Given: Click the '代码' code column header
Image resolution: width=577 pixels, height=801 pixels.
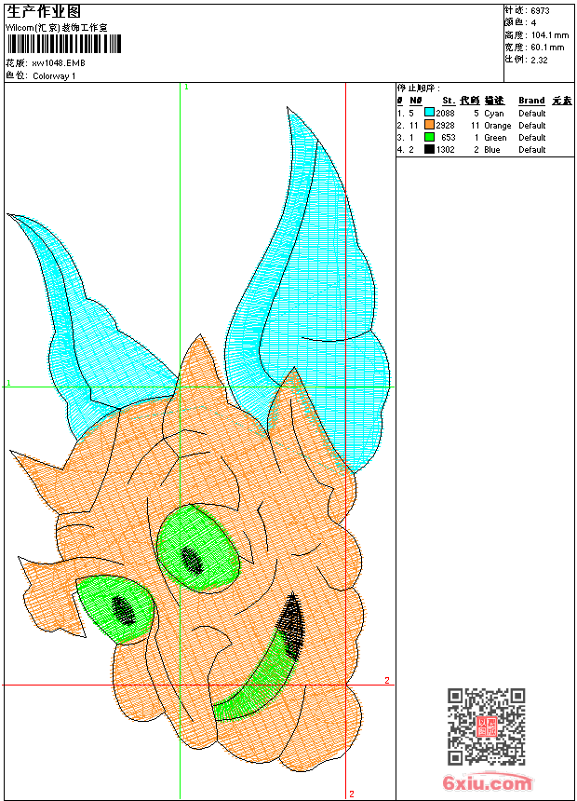Looking at the screenshot, I should coord(470,101).
